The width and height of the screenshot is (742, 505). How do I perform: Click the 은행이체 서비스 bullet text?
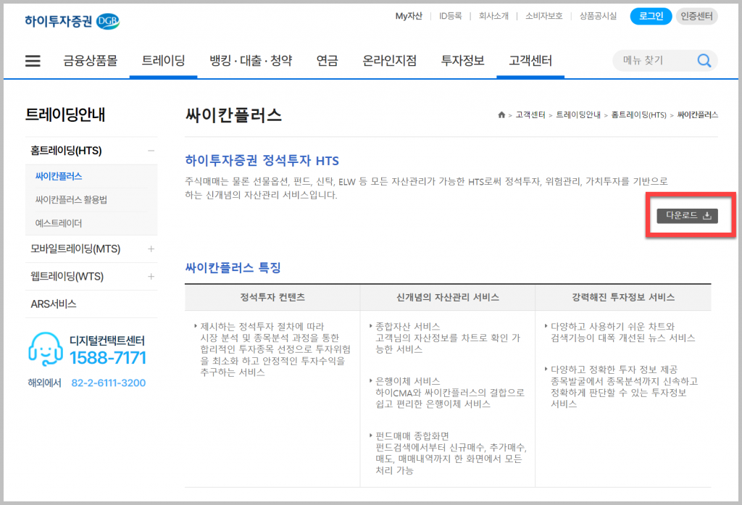(407, 381)
